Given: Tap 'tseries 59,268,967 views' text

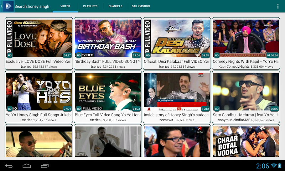Looking at the screenshot, I should [108, 120].
